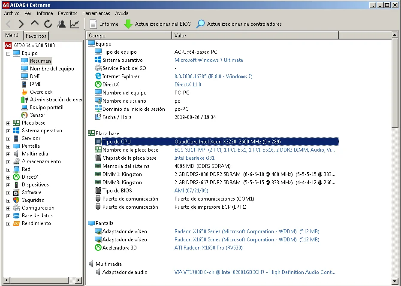
Task: Open the Overclock flame item
Action: (41, 91)
